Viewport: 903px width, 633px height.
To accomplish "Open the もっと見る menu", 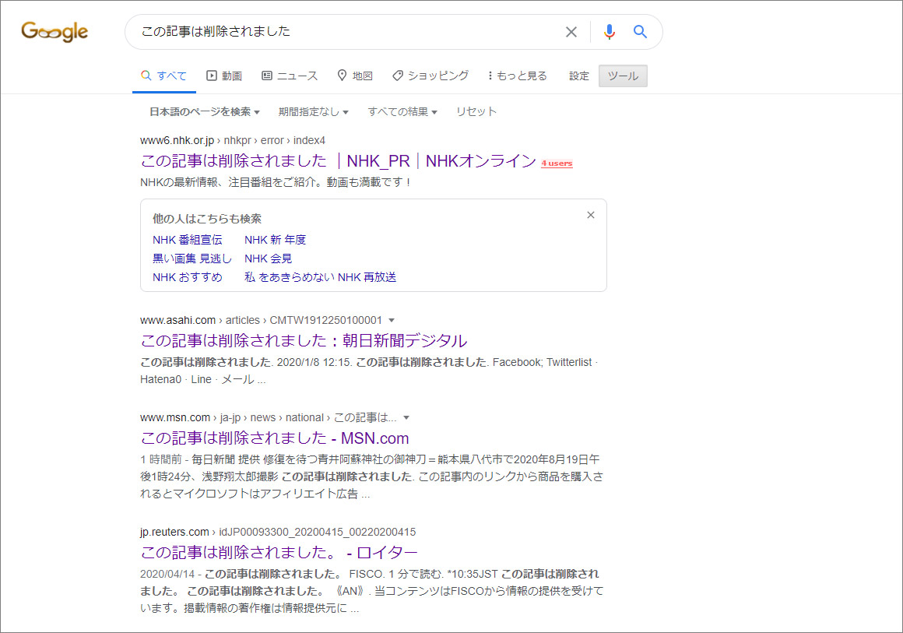I will pos(517,76).
